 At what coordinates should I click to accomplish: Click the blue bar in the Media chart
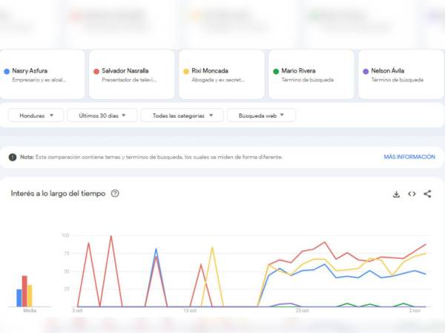pos(19,297)
